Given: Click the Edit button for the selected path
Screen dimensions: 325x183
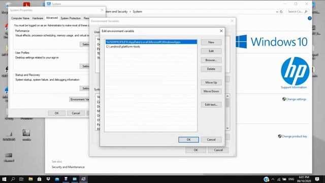Looking at the screenshot, I should coord(211,51).
